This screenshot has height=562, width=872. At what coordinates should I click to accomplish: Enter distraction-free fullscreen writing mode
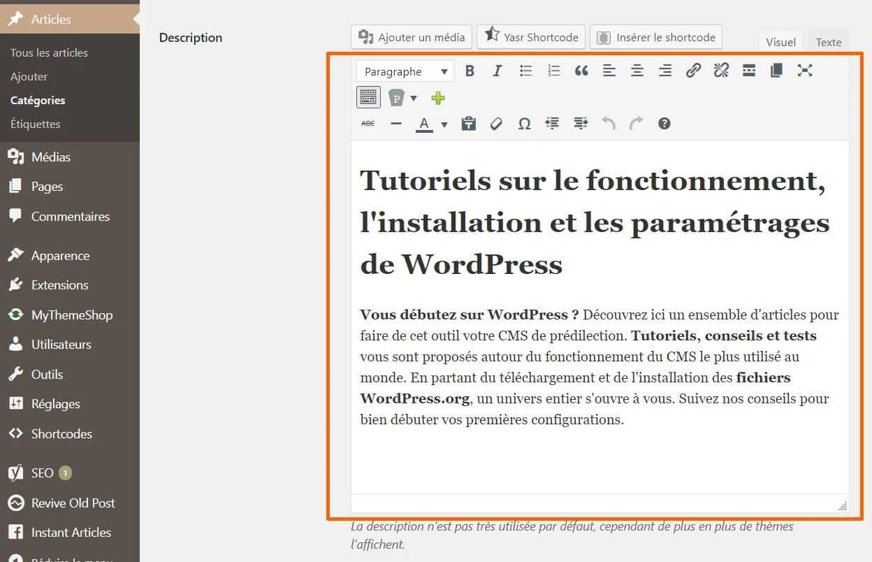click(x=805, y=71)
